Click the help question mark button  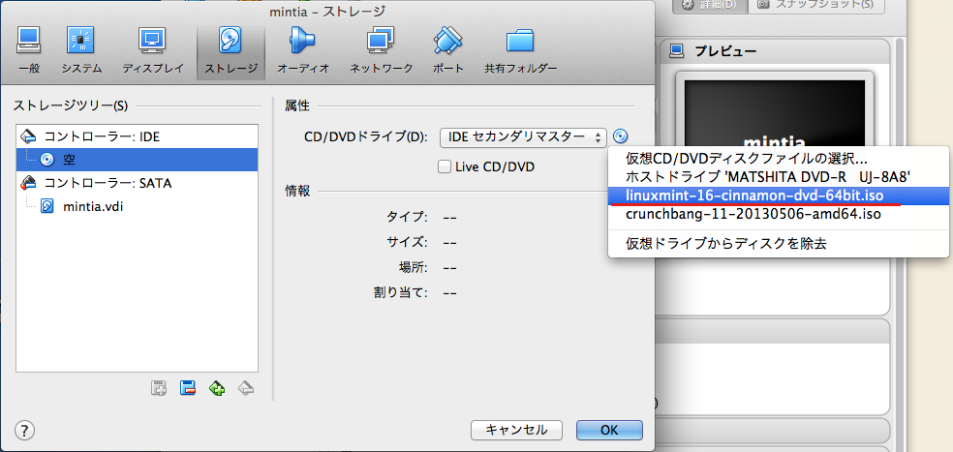click(25, 429)
